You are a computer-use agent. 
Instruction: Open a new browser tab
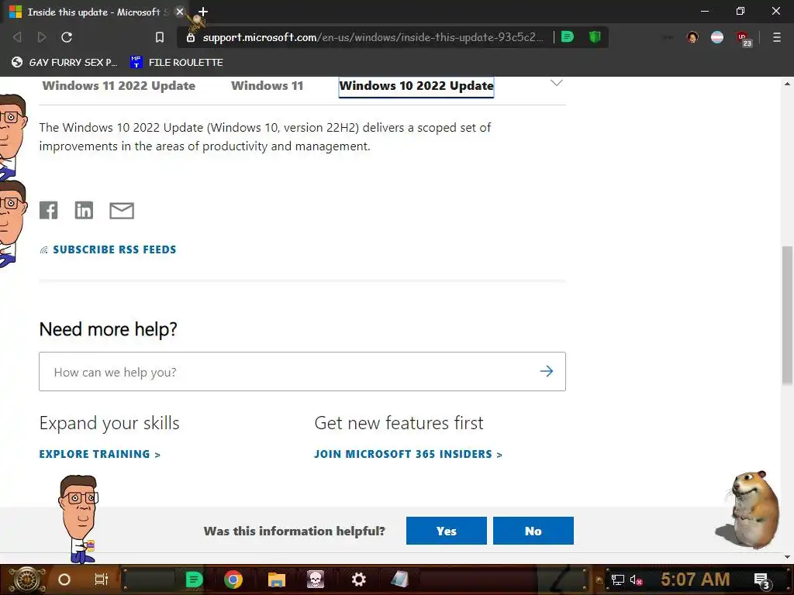[202, 12]
